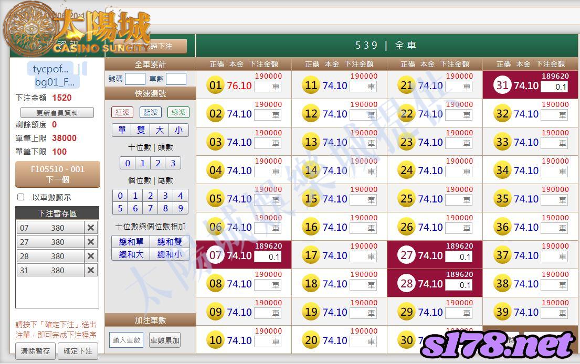Screen dimensions: 580x364
Task: Delete the 31 entry in the staging list
Action: point(91,270)
